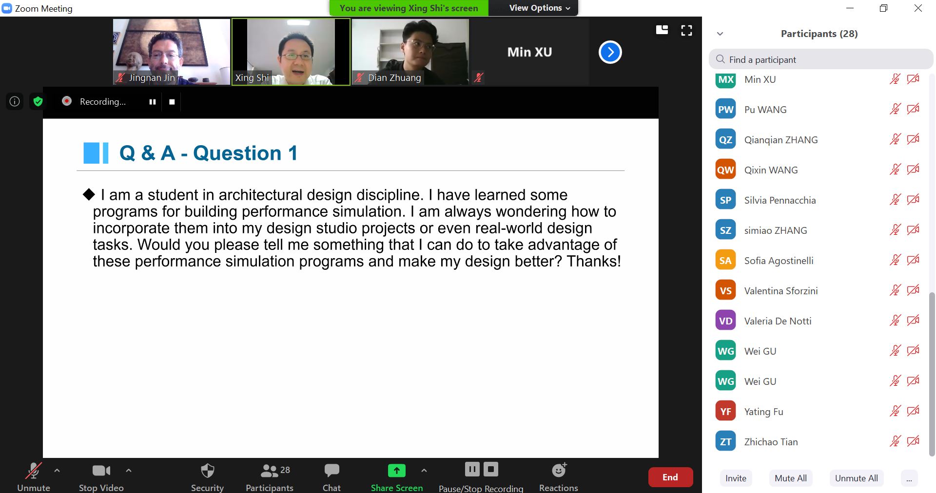The height and width of the screenshot is (493, 936).
Task: Pause the recording in the top bar
Action: tap(153, 102)
